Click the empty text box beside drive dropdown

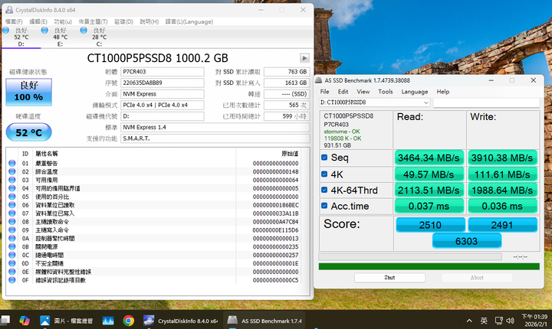coord(486,103)
